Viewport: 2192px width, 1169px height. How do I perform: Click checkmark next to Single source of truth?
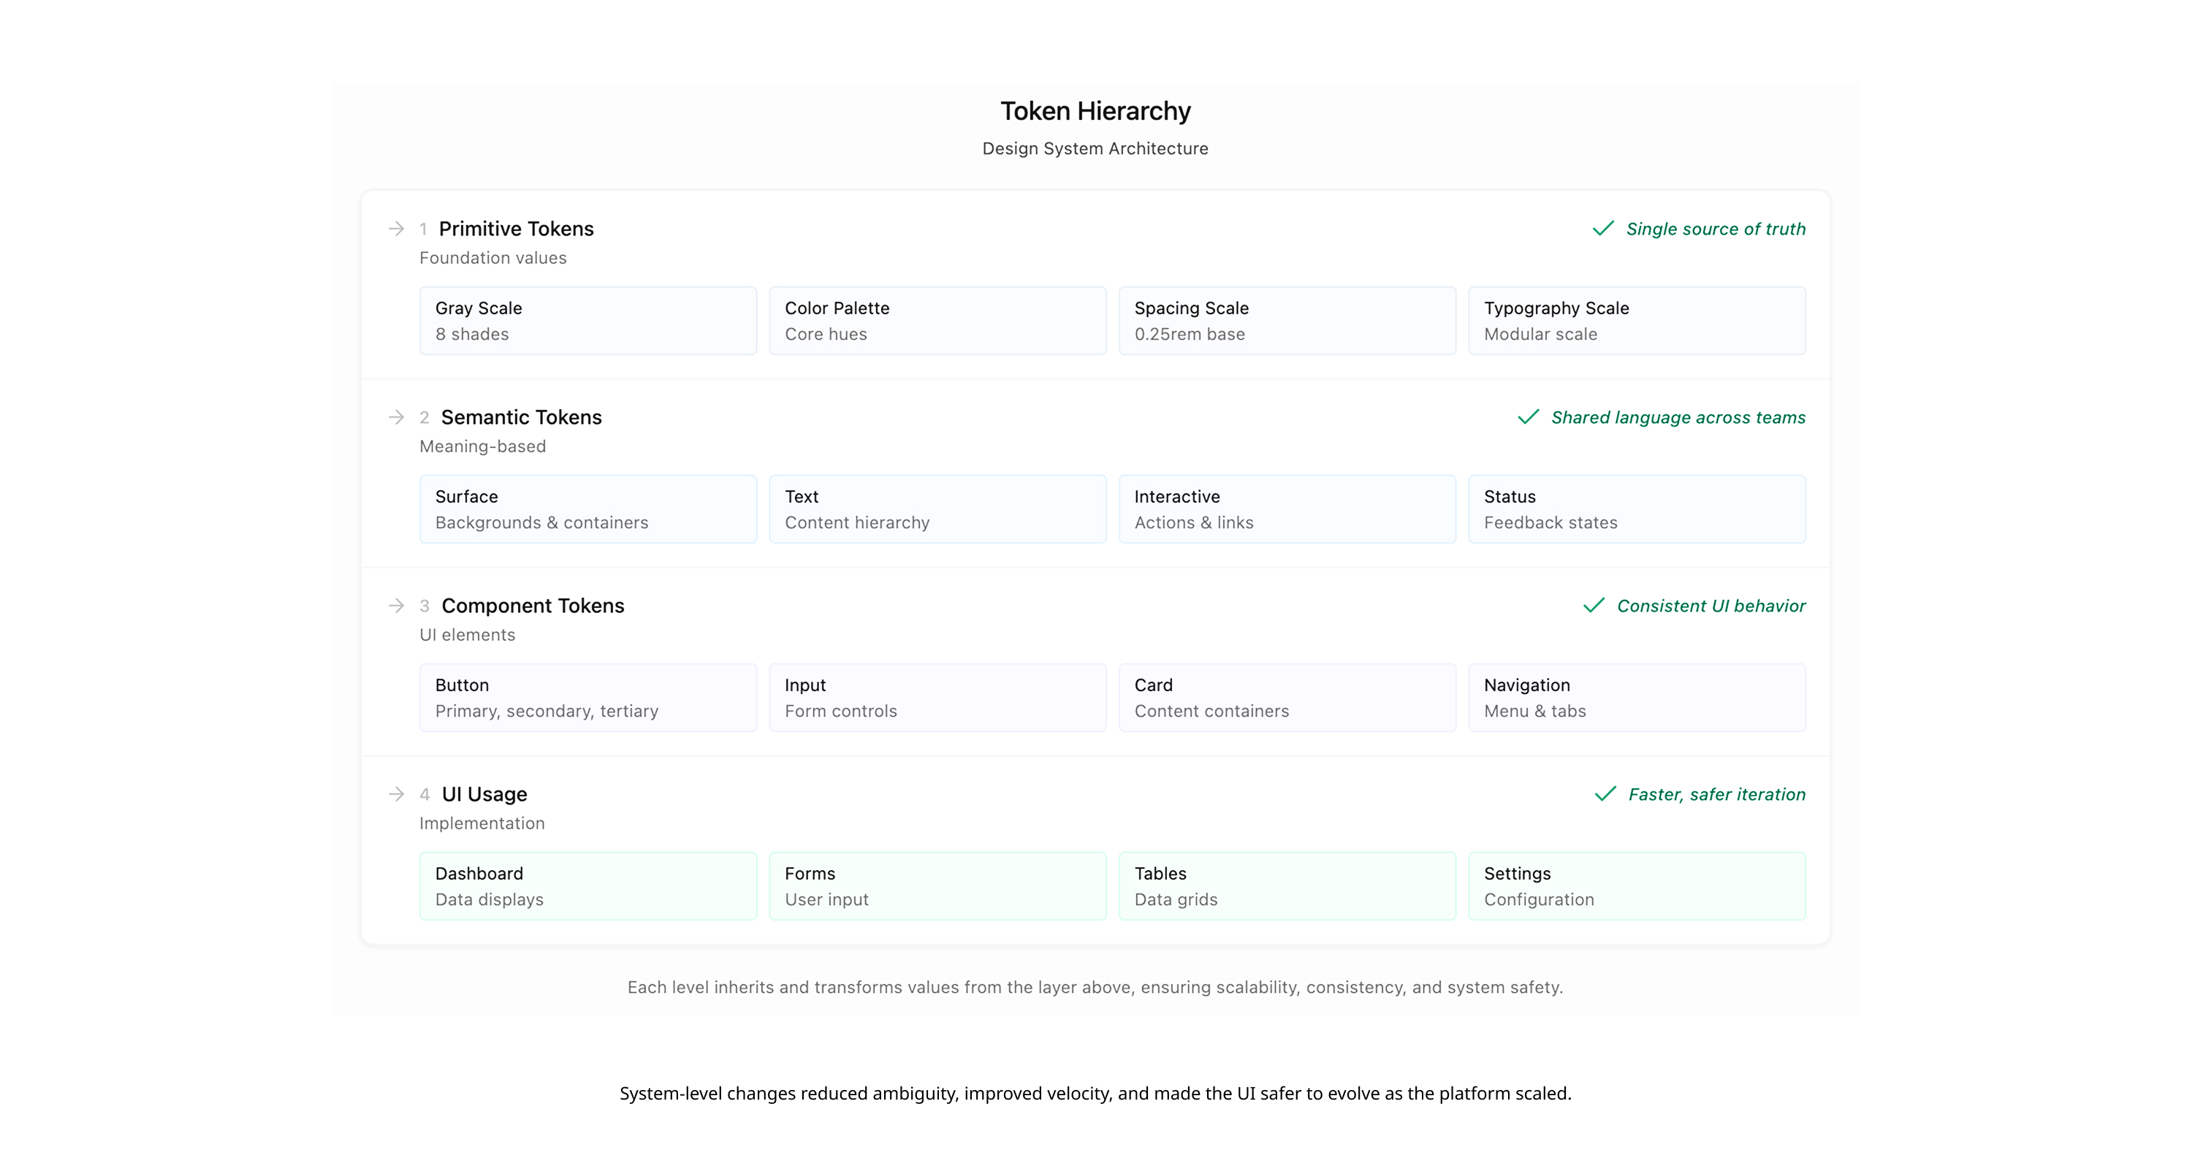1603,229
